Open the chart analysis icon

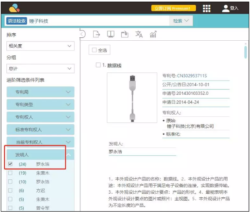point(153,35)
